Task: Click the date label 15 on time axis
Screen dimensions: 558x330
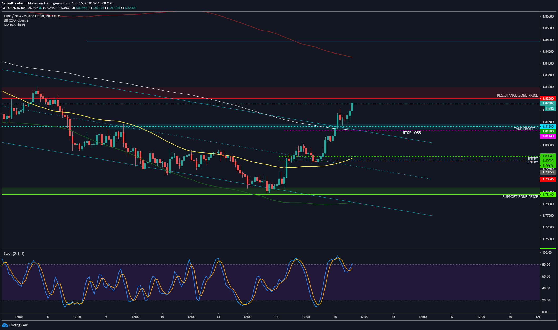Action: tap(335, 317)
